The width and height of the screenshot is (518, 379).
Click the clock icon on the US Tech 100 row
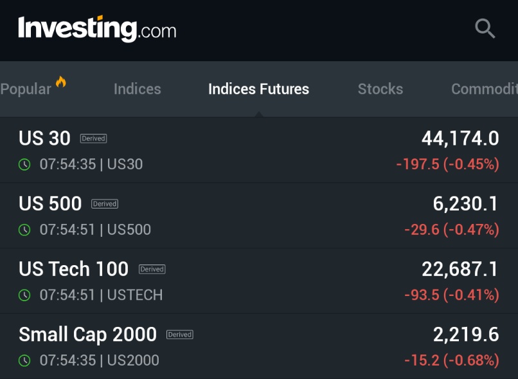point(24,295)
